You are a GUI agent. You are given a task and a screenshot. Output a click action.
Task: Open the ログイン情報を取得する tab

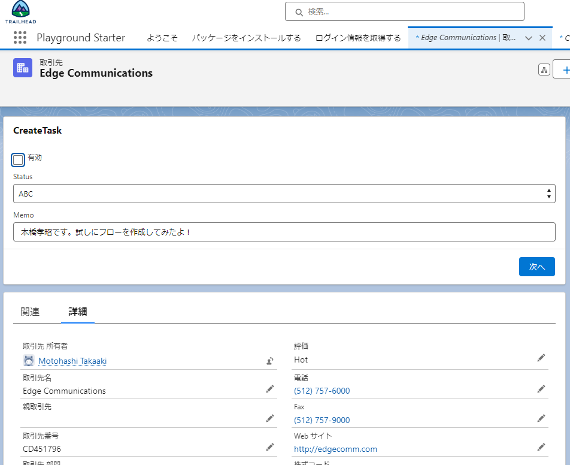[358, 38]
